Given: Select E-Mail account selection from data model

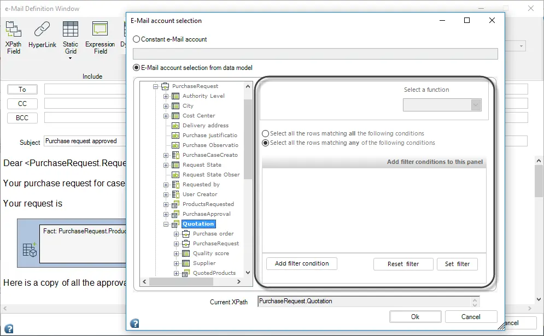Looking at the screenshot, I should (x=136, y=68).
